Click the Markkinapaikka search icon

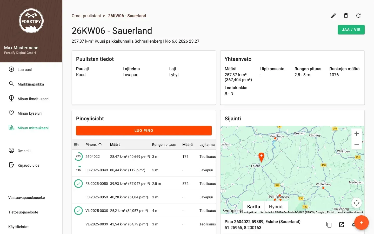(11, 84)
